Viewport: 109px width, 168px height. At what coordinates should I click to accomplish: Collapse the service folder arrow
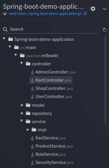[x=22, y=121]
